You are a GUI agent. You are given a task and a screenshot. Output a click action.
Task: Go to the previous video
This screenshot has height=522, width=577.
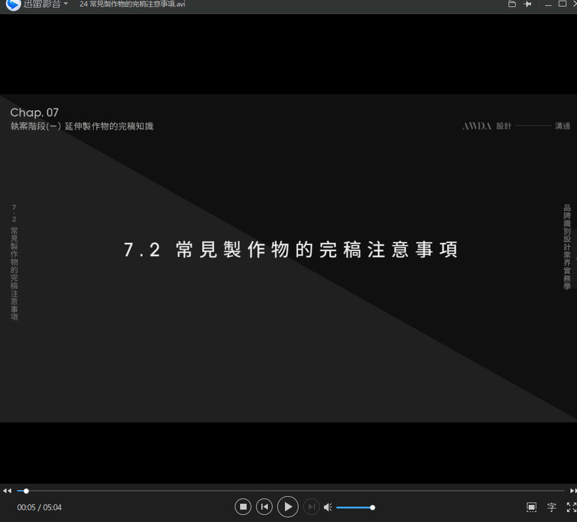[x=264, y=507]
